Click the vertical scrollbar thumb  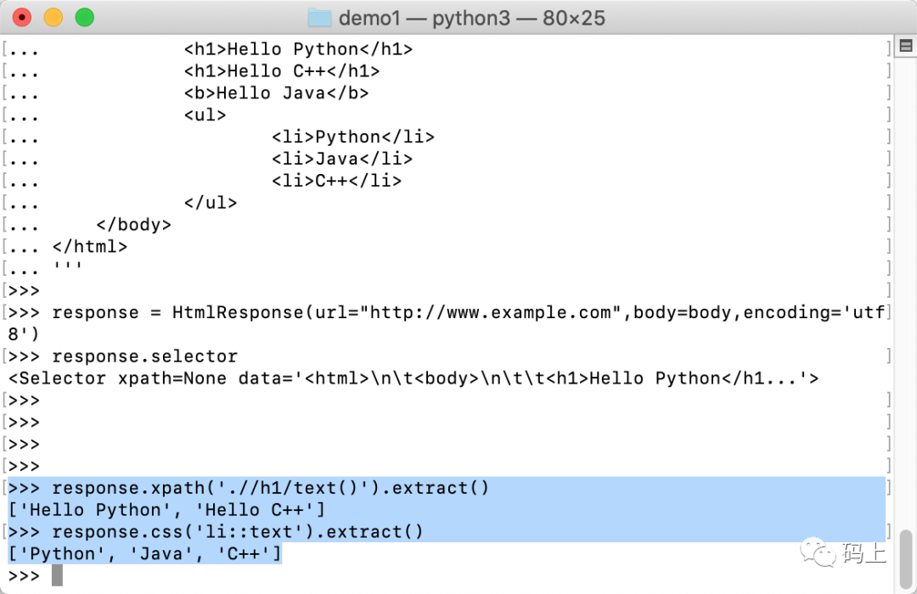pos(905,559)
